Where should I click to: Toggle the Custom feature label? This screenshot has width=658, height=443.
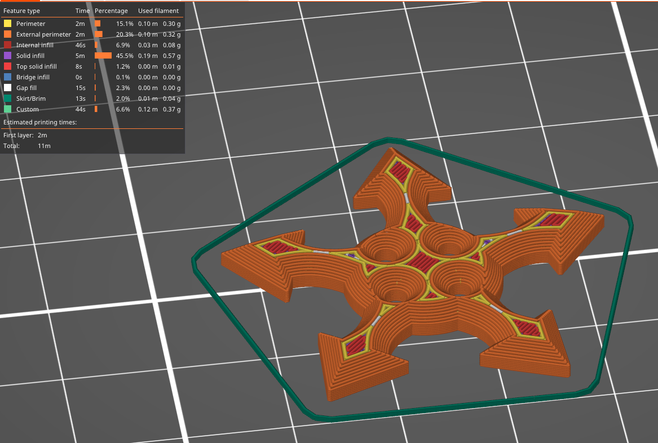pyautogui.click(x=28, y=109)
